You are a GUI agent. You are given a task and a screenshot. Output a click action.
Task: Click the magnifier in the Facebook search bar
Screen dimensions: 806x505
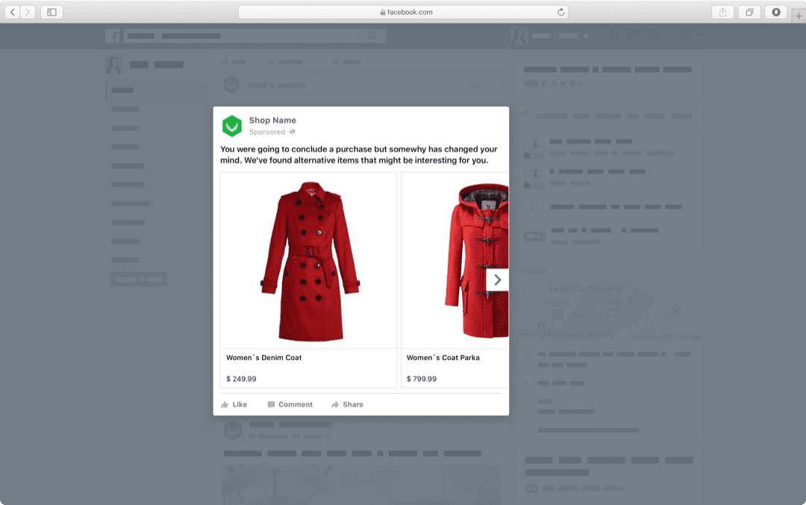(x=373, y=35)
